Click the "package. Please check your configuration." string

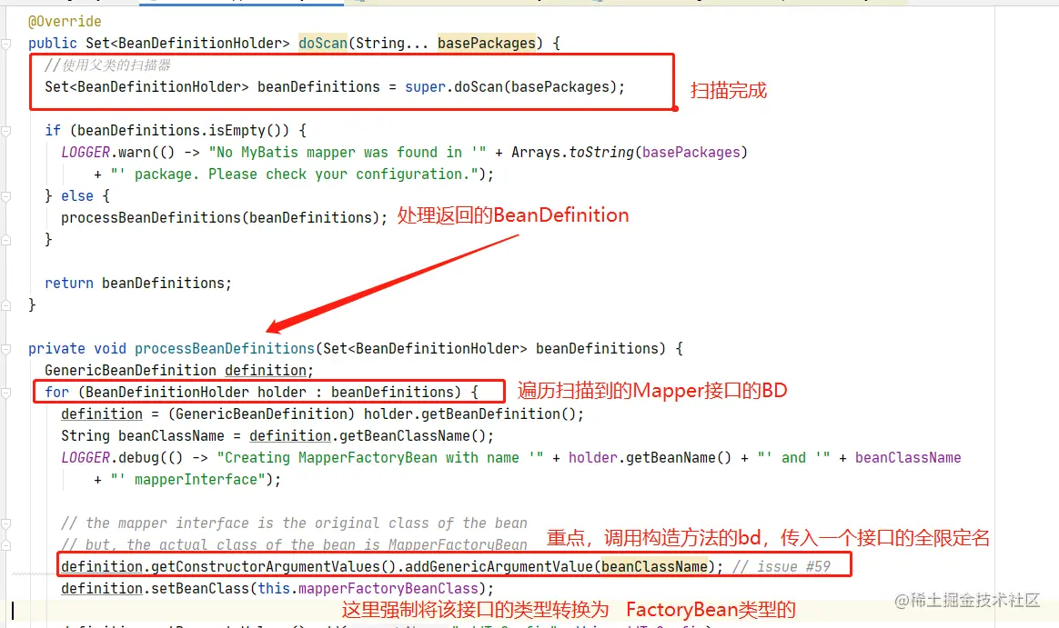coord(295,174)
